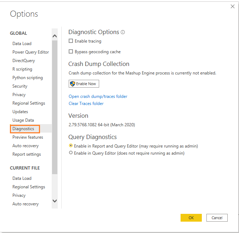
Task: Choose Enable in Query Editor only option
Action: pos(71,153)
